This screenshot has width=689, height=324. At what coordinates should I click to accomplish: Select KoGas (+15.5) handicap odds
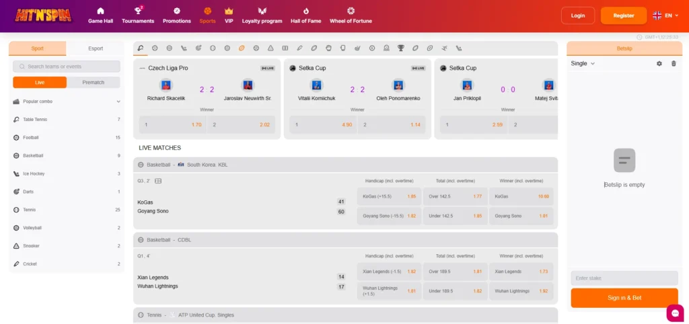click(390, 196)
